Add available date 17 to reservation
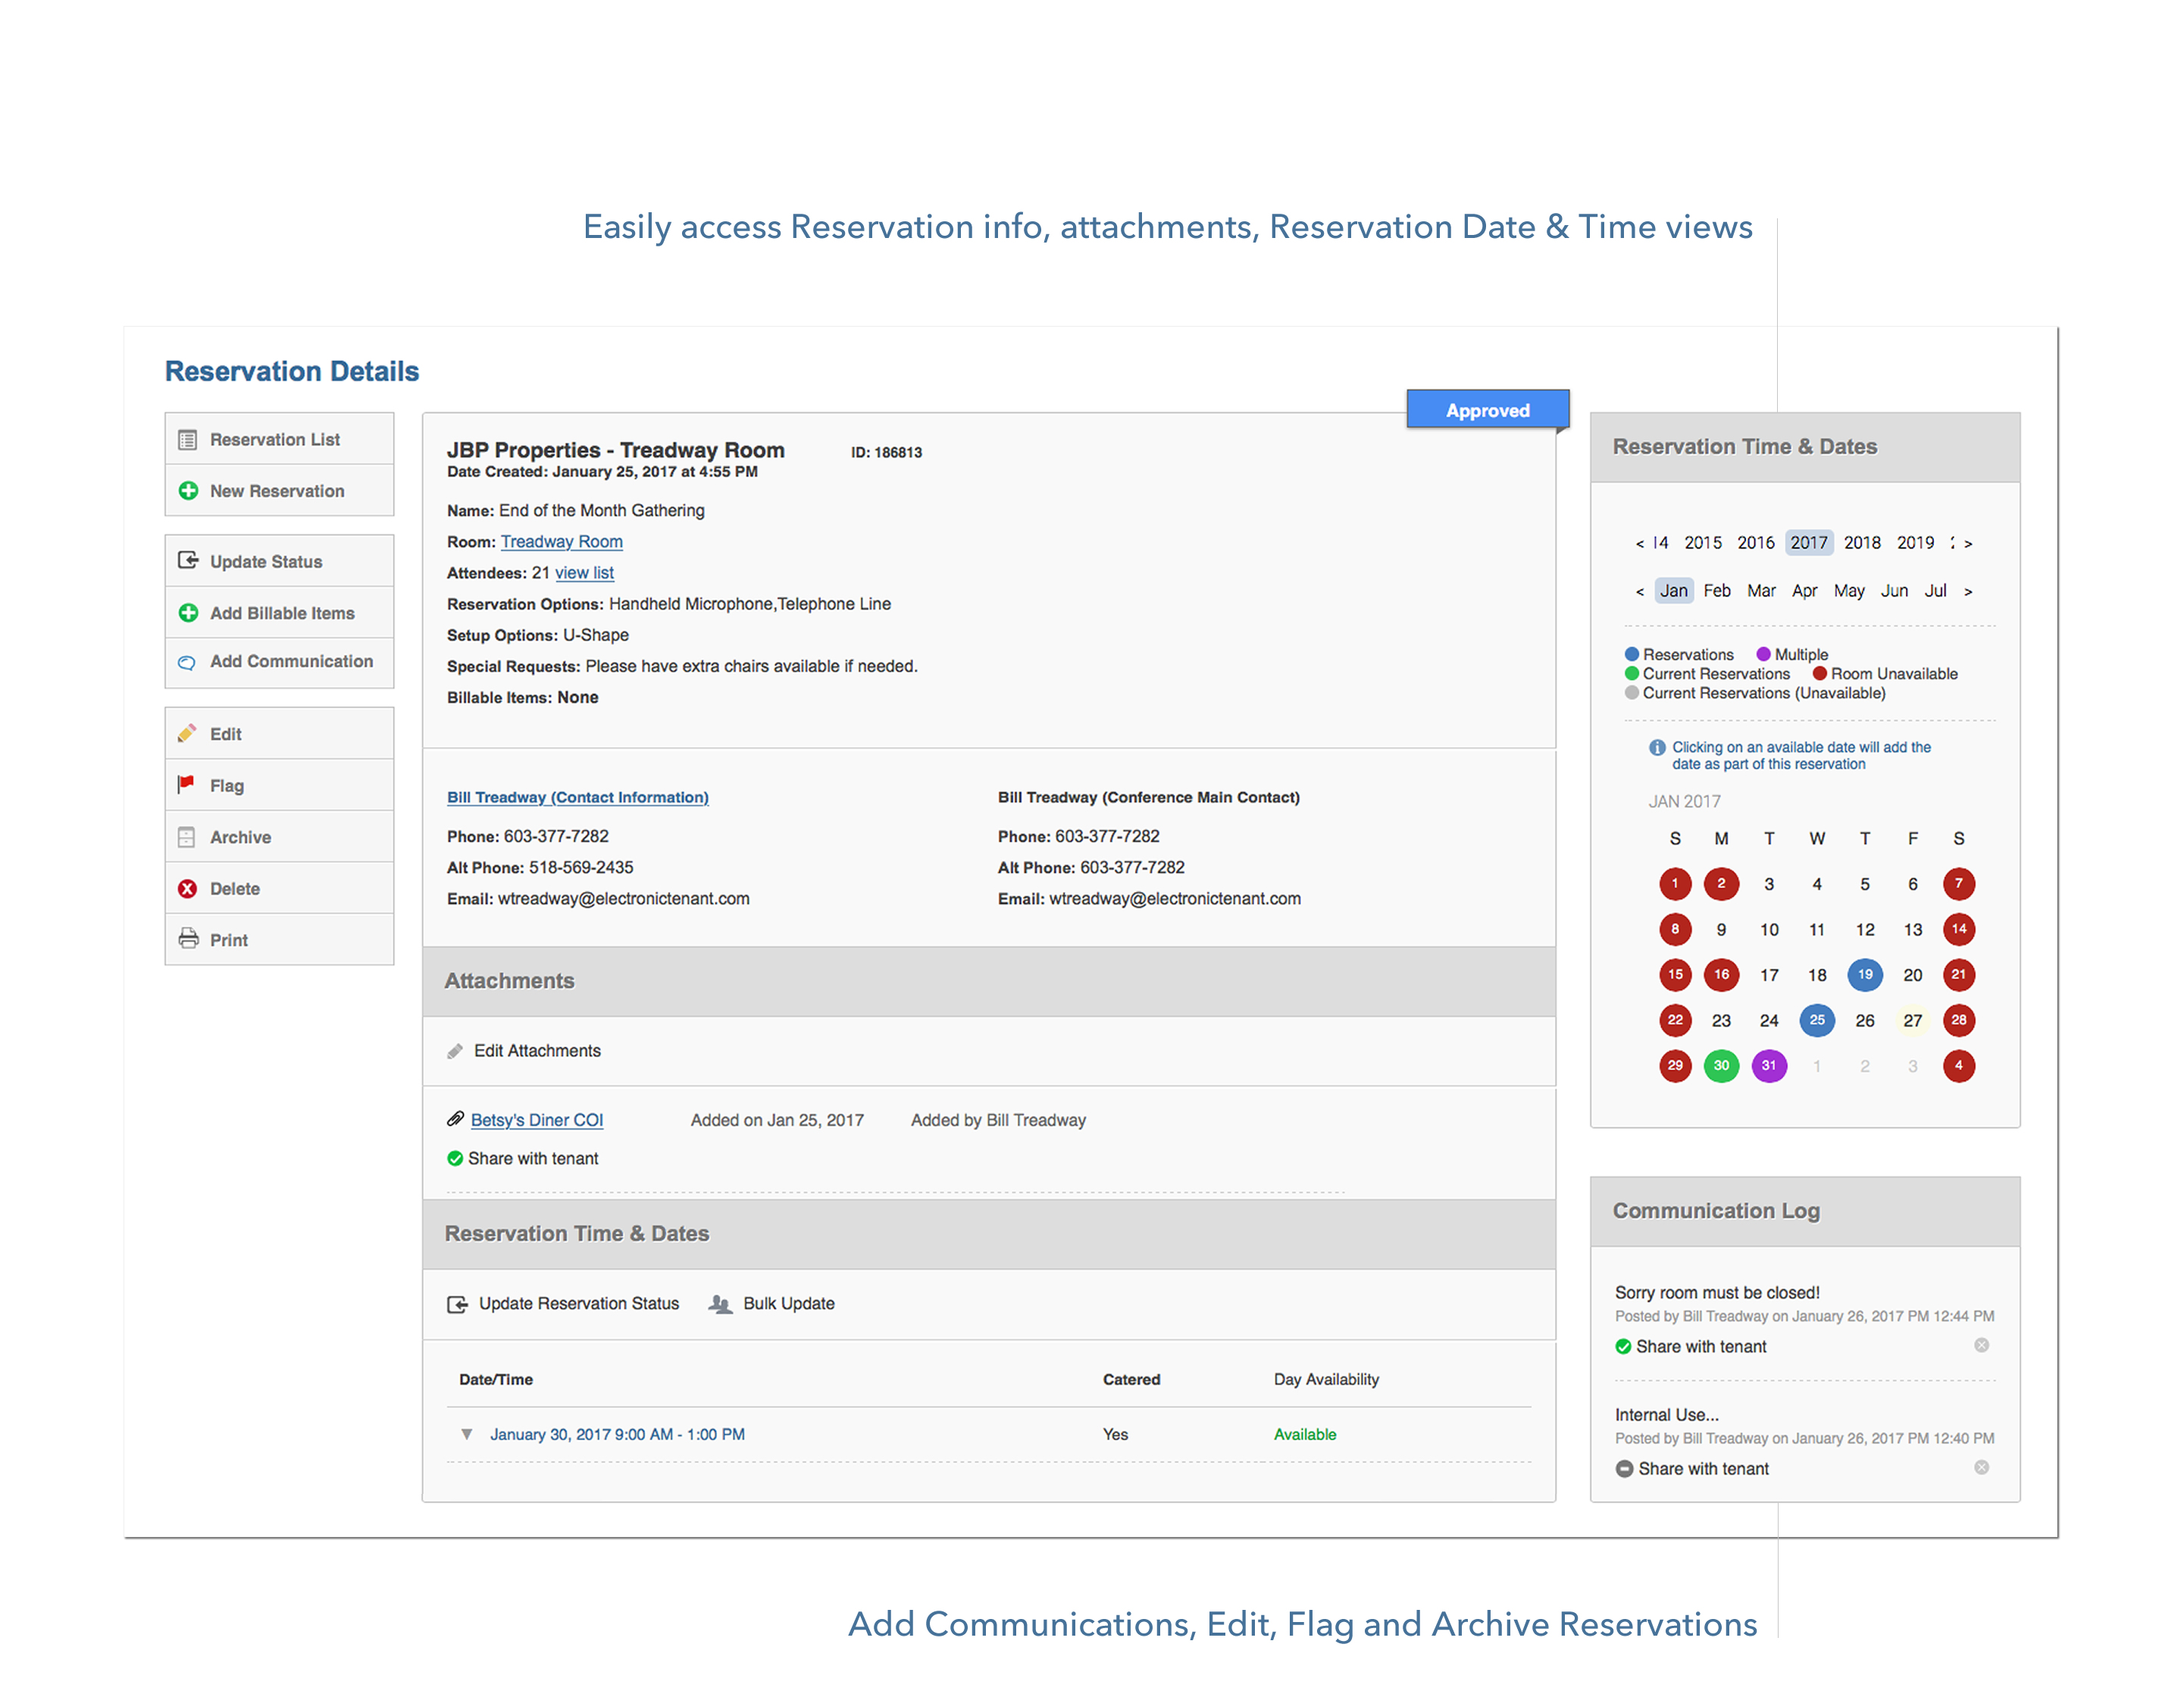 1769,975
